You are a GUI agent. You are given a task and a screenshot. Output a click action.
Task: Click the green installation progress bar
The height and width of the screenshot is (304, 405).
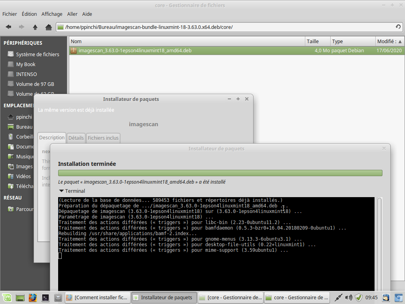pos(220,173)
